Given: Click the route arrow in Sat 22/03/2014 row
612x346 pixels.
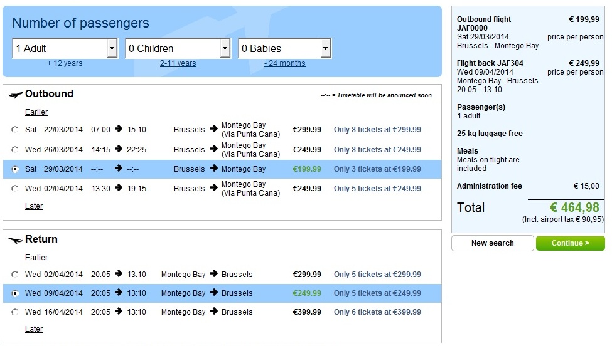Looking at the screenshot, I should (213, 129).
